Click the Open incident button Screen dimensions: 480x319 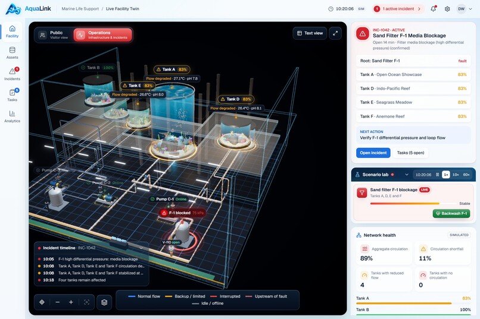pos(373,153)
